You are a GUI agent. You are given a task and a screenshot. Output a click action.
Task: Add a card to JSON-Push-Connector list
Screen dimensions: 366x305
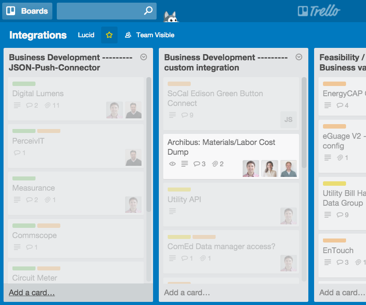pyautogui.click(x=32, y=293)
